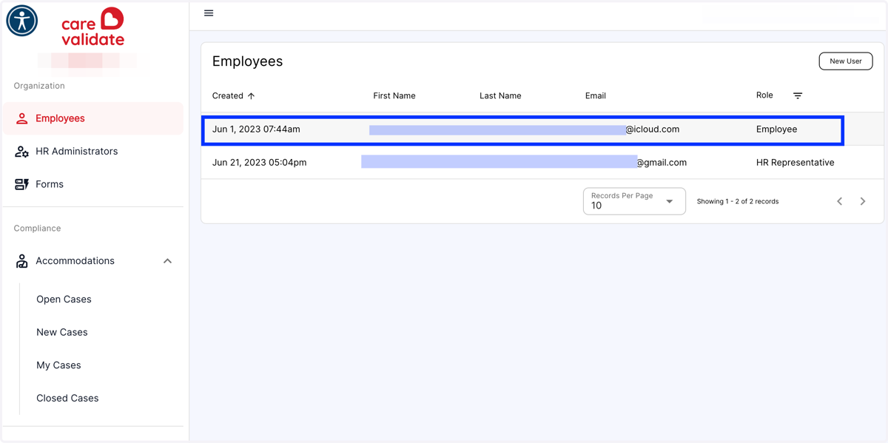Viewport: 888px width, 443px height.
Task: Click the Forms icon in sidebar
Action: (x=21, y=184)
